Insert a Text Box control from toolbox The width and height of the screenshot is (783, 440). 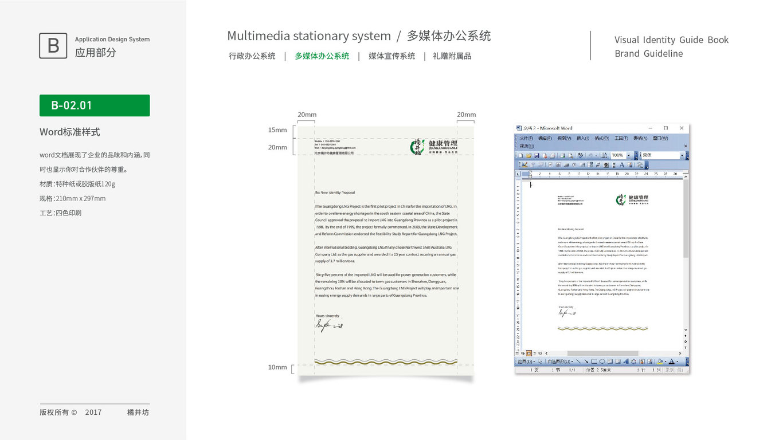558,165
